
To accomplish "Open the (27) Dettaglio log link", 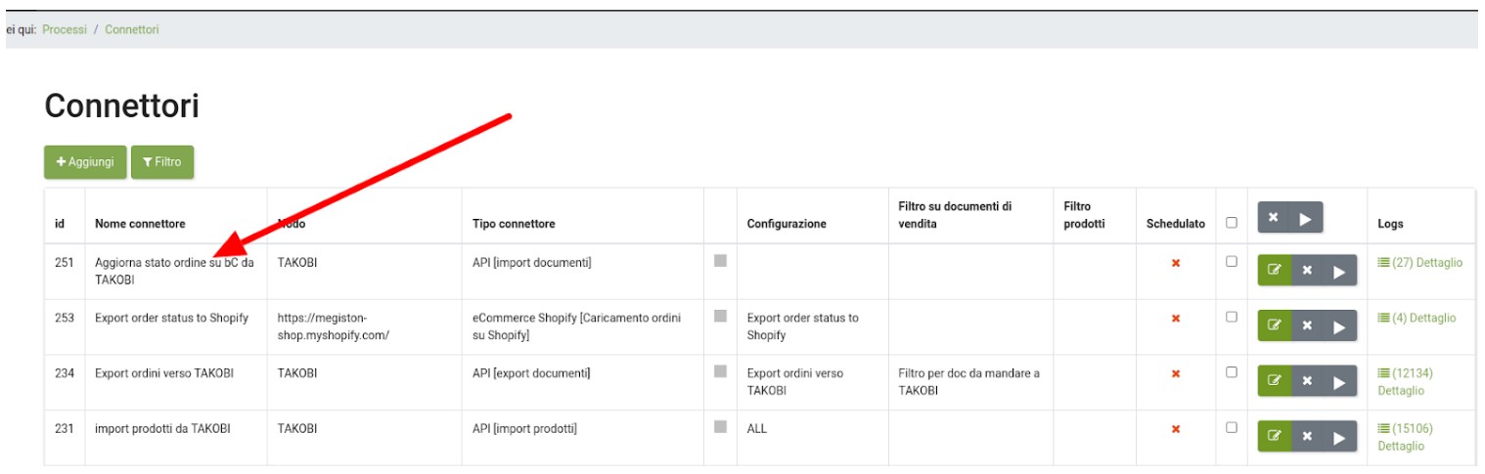I will tap(1420, 262).
